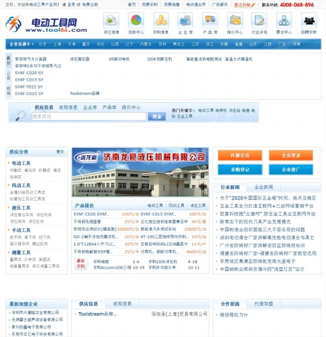326x337 pixels.
Task: Switch to the bottom 求购信息 tab
Action: coord(122,304)
